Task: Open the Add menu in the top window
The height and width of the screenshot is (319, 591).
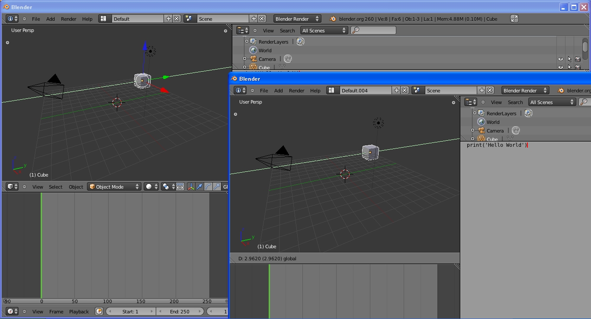Action: pos(50,19)
